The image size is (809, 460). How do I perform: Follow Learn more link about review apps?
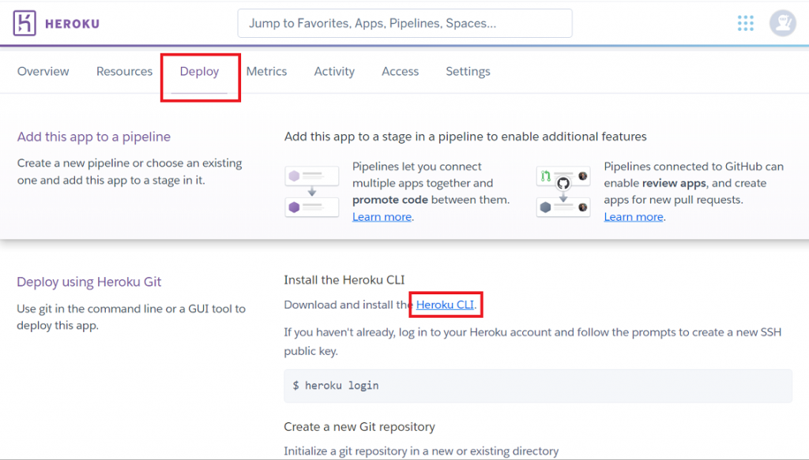click(634, 217)
